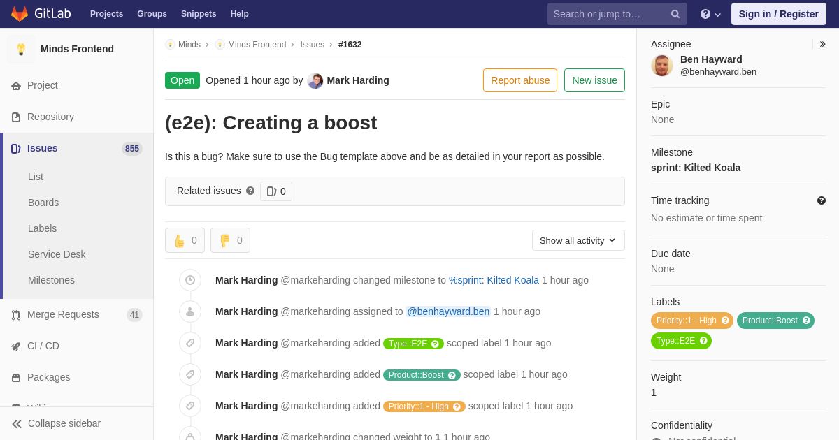Click the Time tracking help icon
The height and width of the screenshot is (440, 839).
(x=822, y=200)
